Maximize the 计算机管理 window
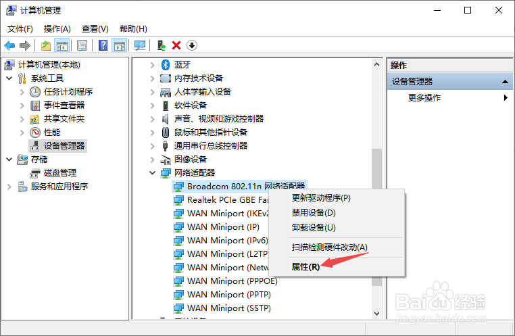The image size is (515, 336). pos(468,10)
